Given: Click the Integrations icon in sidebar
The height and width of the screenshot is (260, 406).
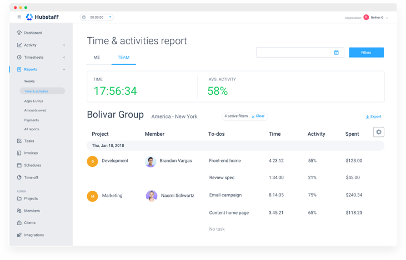Looking at the screenshot, I should click(19, 235).
